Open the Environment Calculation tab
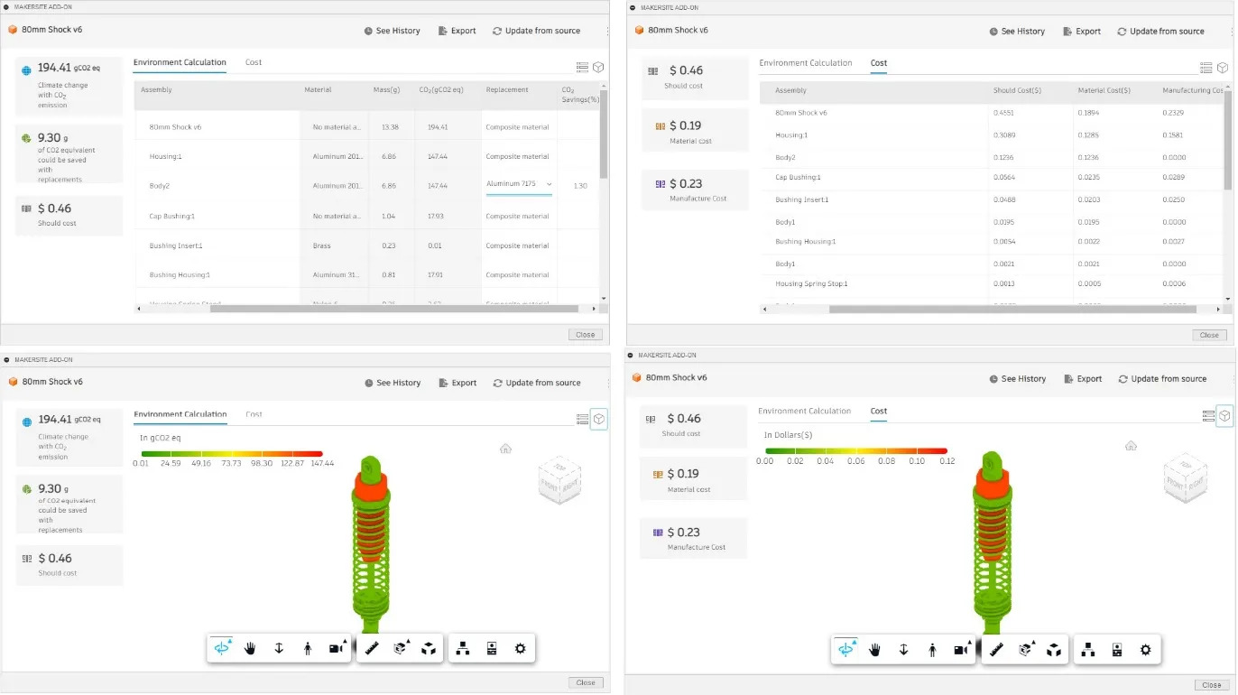Image resolution: width=1238 pixels, height=695 pixels. click(806, 62)
